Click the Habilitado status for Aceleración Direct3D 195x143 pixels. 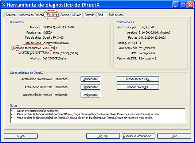[x=61, y=87]
